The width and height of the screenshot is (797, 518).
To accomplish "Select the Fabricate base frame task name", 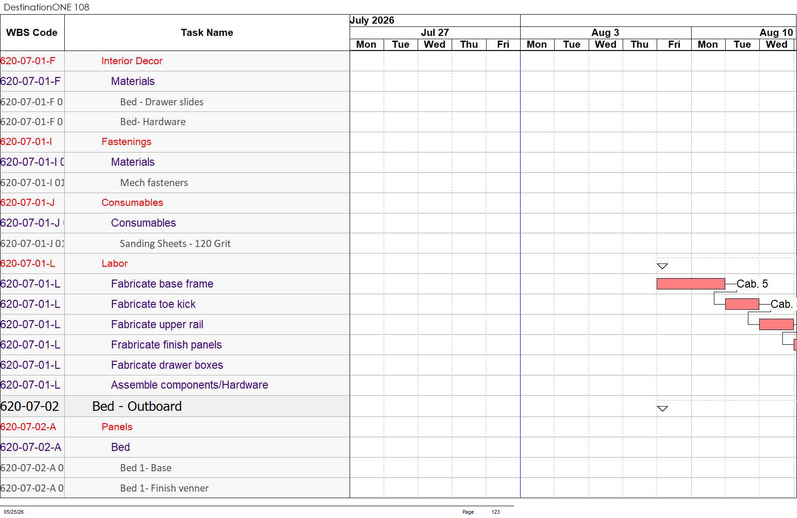I will (x=162, y=284).
